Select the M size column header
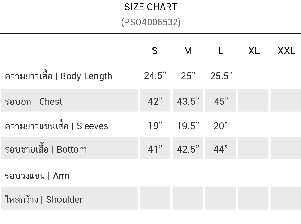The height and width of the screenshot is (224, 301). click(188, 51)
